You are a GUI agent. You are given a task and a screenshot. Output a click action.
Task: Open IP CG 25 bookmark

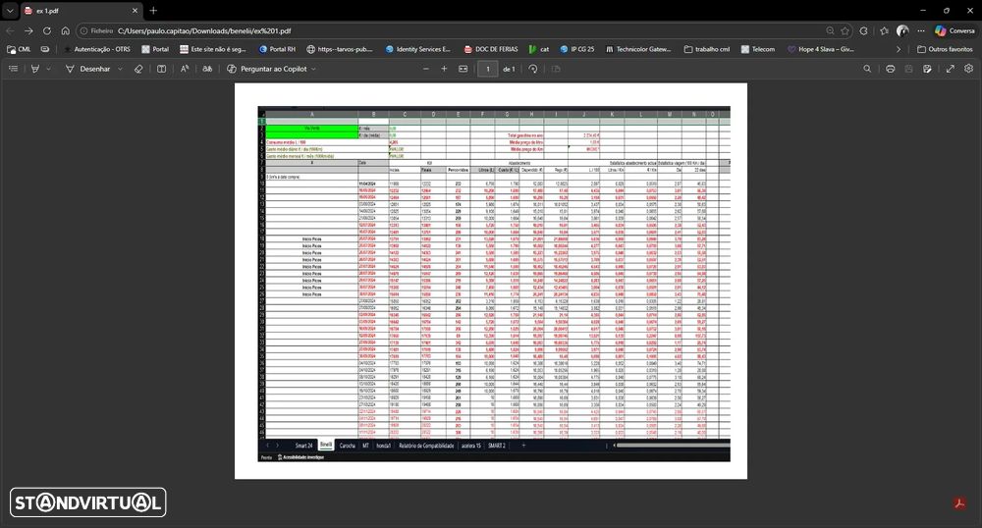click(576, 49)
